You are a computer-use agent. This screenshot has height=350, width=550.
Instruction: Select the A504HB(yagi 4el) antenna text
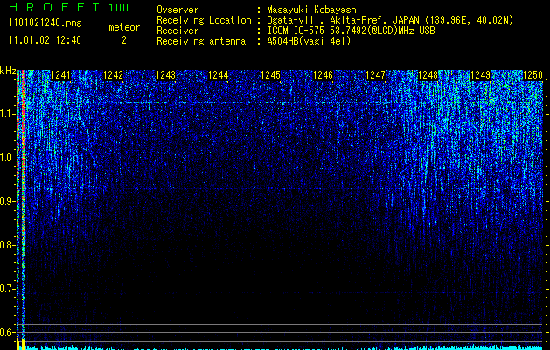(x=309, y=41)
